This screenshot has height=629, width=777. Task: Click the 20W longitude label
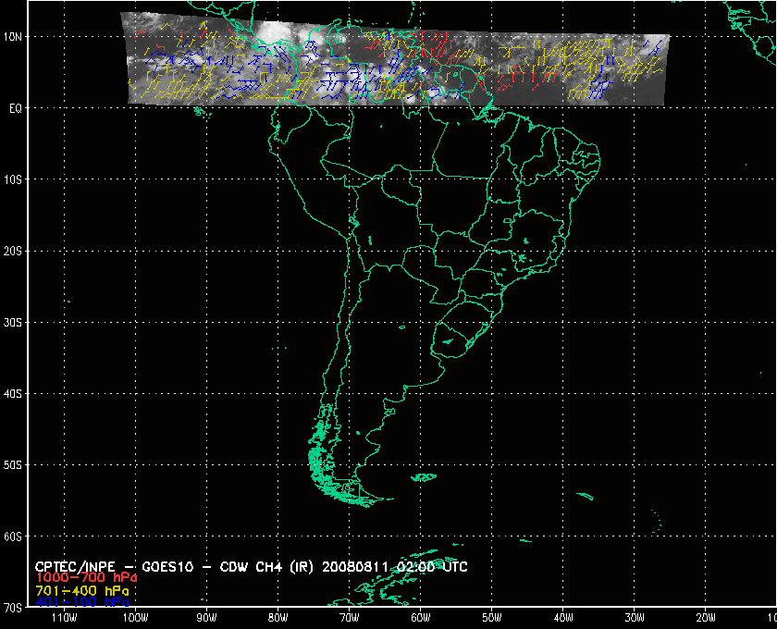point(706,618)
